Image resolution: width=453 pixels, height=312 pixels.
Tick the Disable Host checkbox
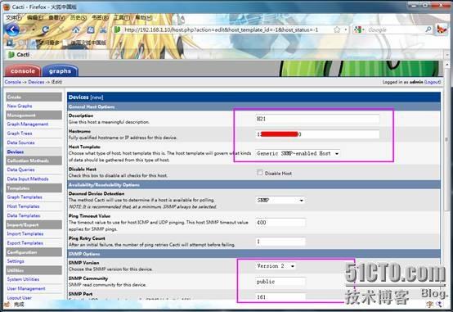pos(259,173)
